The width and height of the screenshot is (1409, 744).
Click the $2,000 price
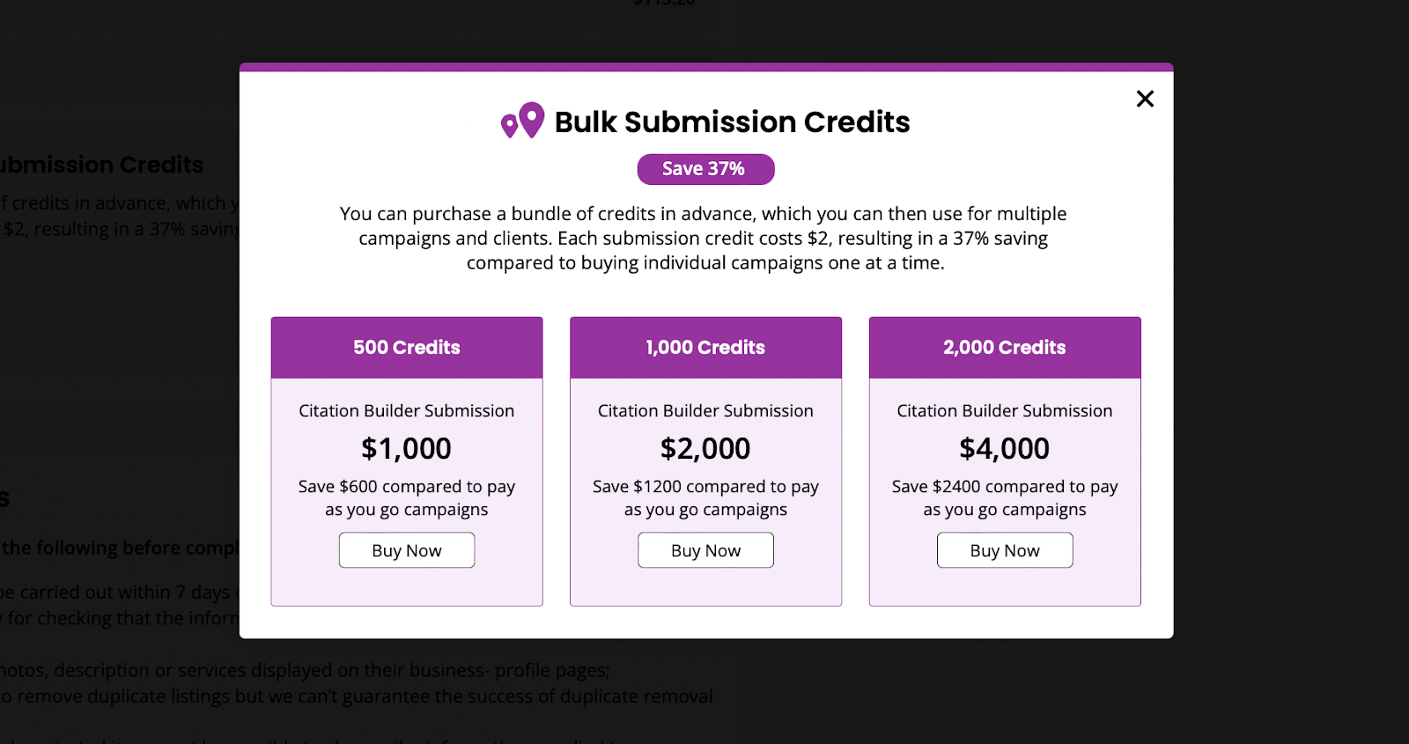705,449
